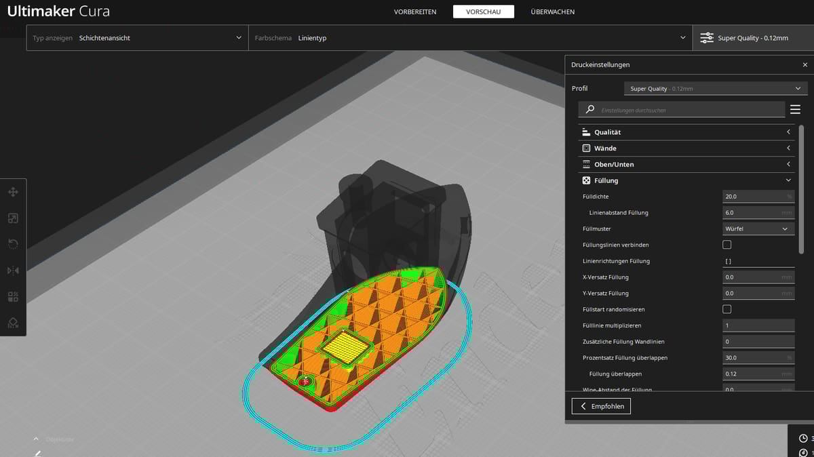The height and width of the screenshot is (457, 814).
Task: Enable Füllstart randomisieren checkbox
Action: [727, 309]
